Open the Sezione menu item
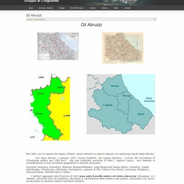The height and width of the screenshot is (184, 184). point(92,8)
